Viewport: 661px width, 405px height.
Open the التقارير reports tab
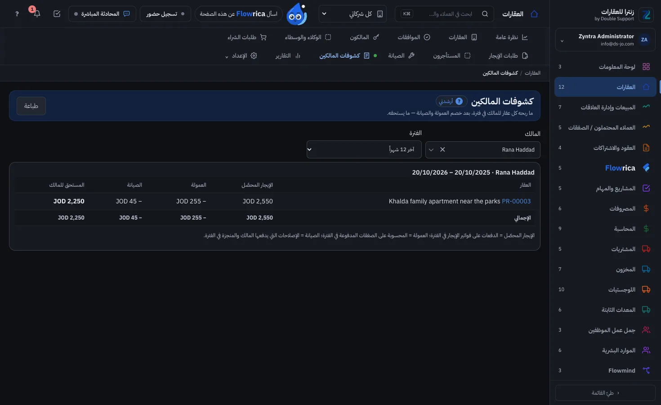pos(288,56)
